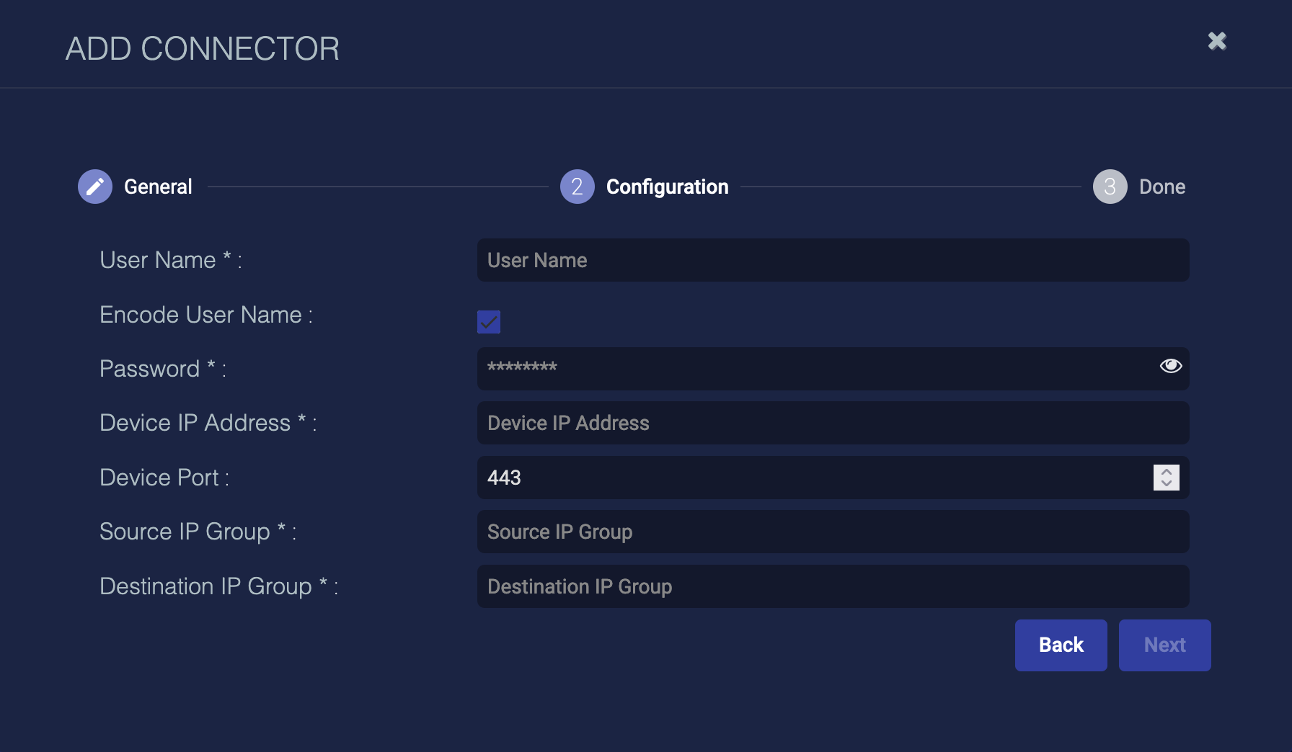Click into the Password field
The image size is (1292, 752).
[815, 369]
